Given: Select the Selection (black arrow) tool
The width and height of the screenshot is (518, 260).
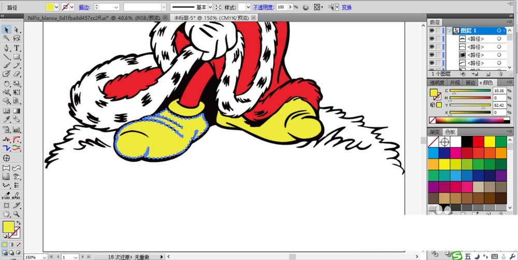Looking at the screenshot, I should [6, 29].
